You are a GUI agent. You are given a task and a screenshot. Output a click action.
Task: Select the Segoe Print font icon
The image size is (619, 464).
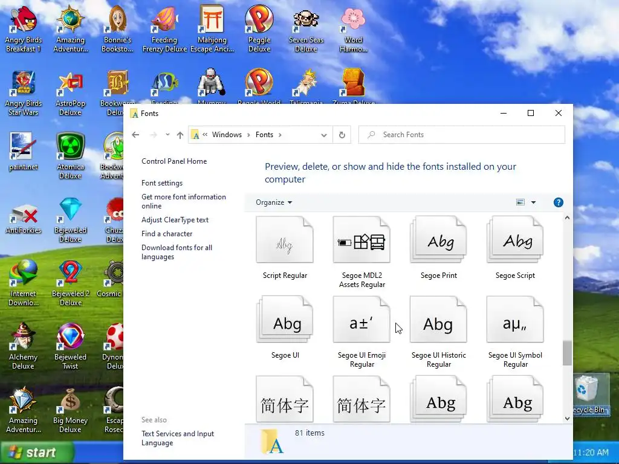coord(439,240)
